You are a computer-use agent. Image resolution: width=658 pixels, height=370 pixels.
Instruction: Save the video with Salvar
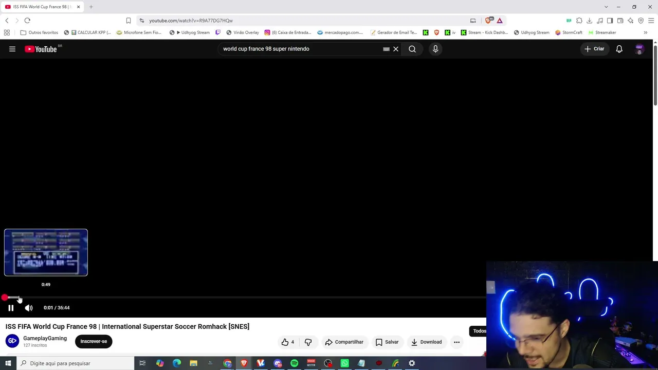(387, 342)
